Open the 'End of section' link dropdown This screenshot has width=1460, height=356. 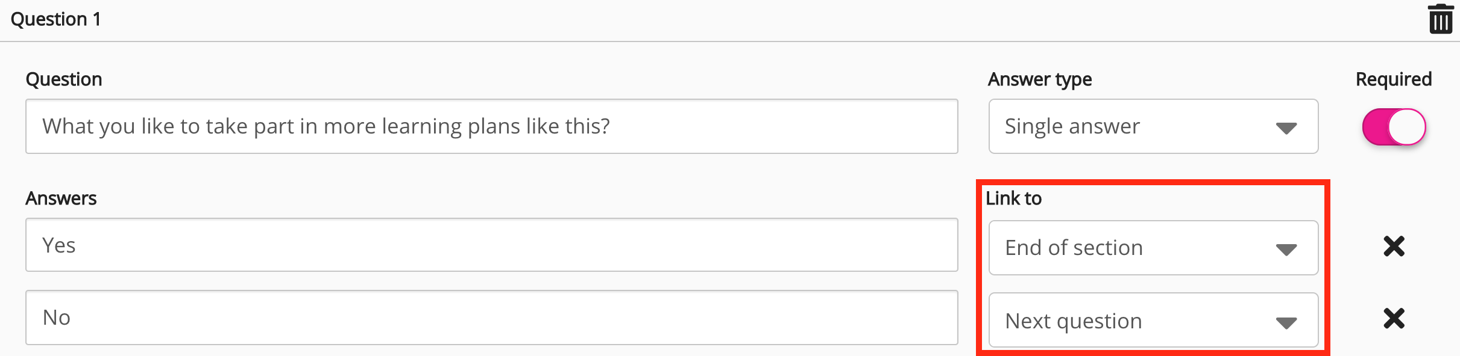click(x=1153, y=248)
